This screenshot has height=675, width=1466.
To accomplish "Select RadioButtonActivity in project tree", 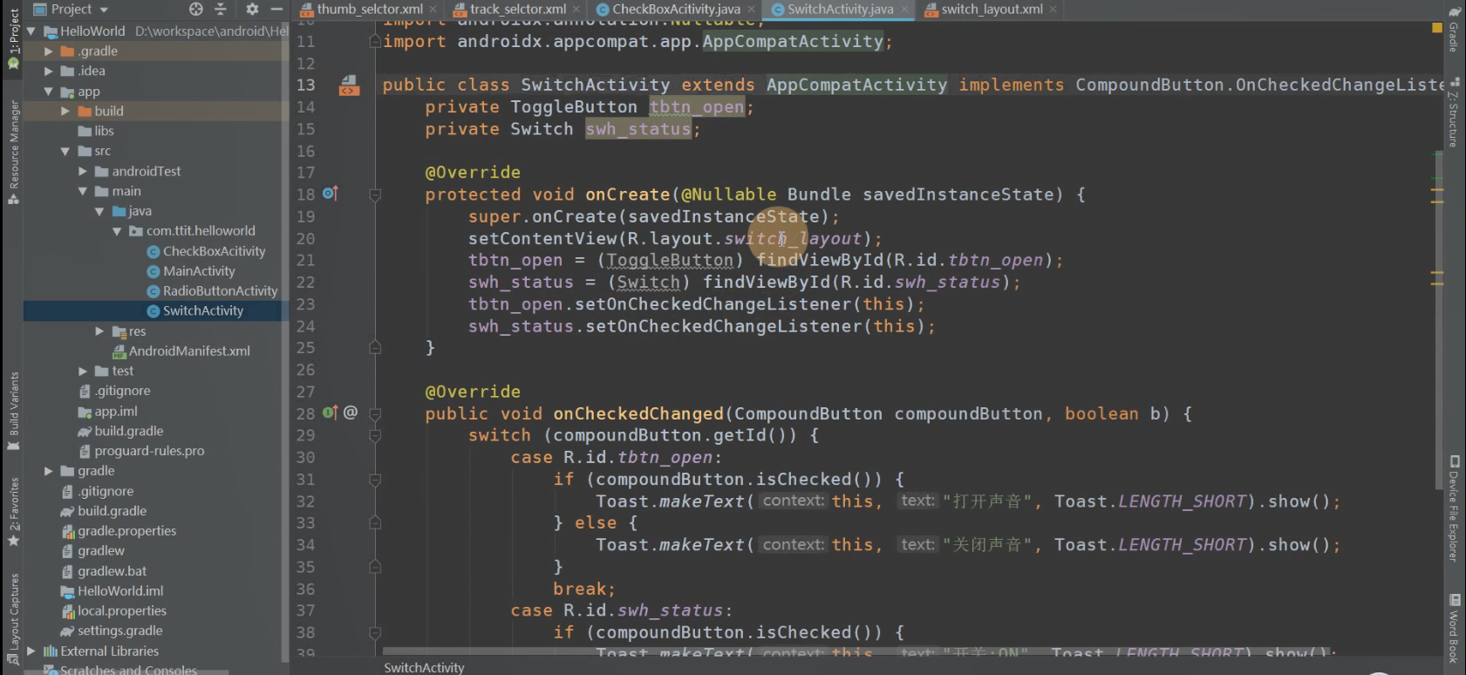I will click(212, 291).
